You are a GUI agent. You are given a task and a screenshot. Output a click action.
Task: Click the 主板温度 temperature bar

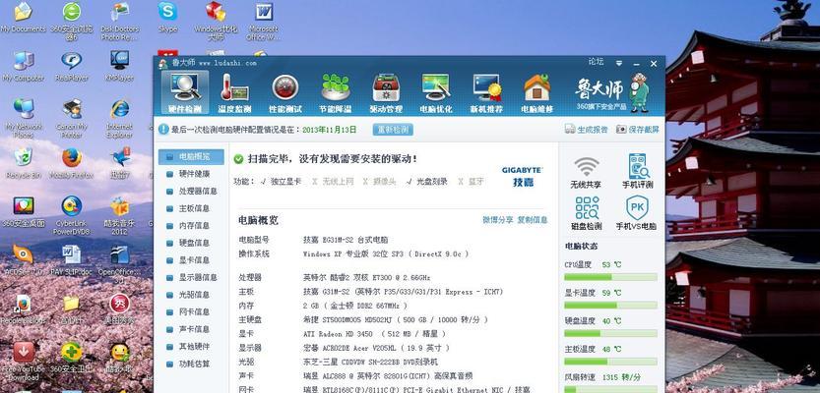[610, 362]
